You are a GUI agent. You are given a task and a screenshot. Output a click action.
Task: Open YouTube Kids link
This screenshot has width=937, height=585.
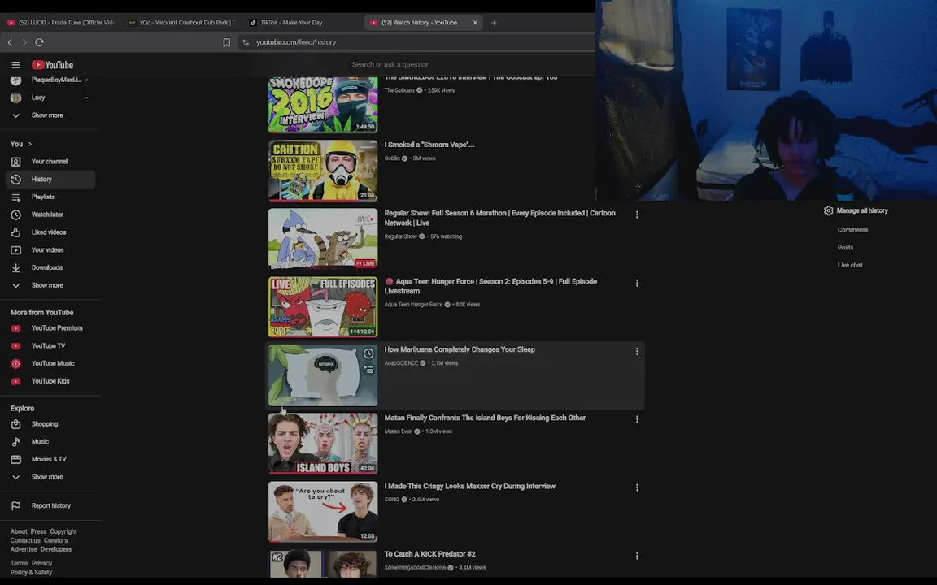click(50, 381)
